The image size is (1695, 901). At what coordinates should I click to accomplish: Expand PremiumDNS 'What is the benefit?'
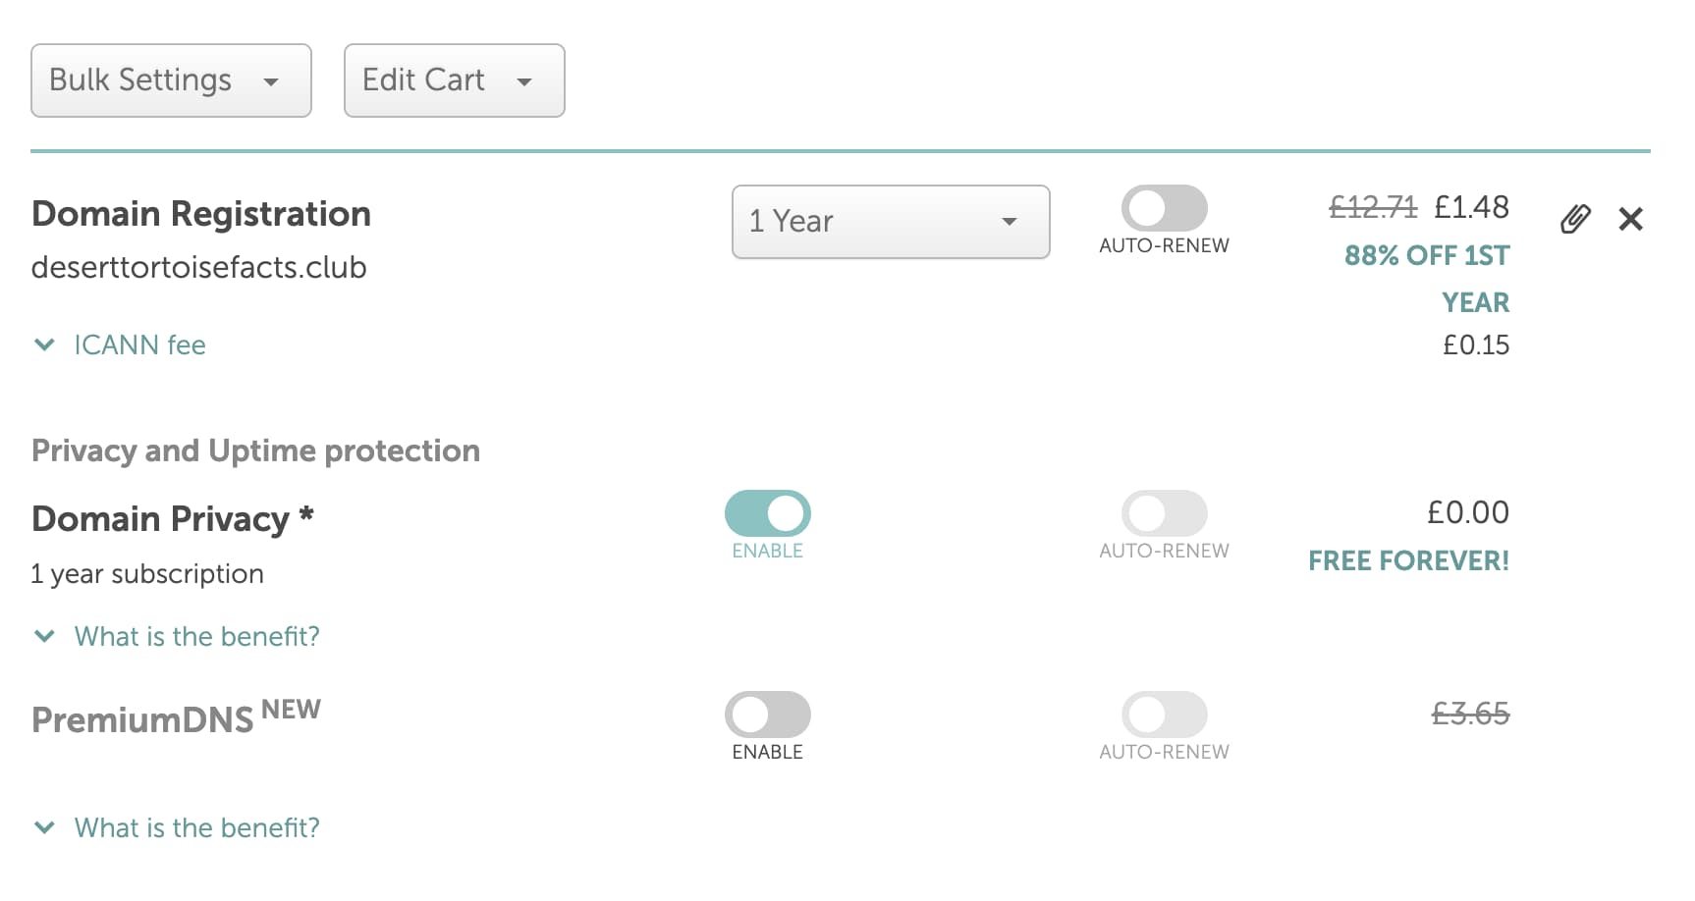(196, 827)
